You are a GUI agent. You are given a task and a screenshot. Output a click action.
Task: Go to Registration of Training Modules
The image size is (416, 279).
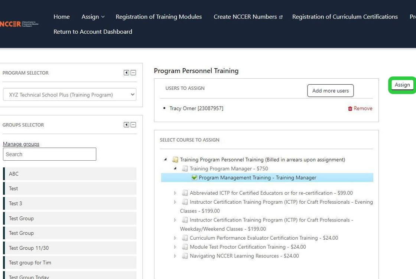coord(159,17)
